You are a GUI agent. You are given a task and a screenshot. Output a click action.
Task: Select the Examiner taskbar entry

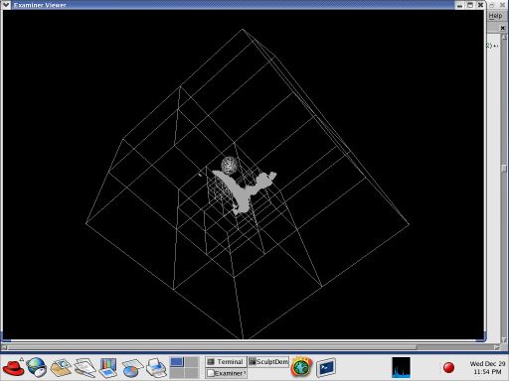click(226, 373)
